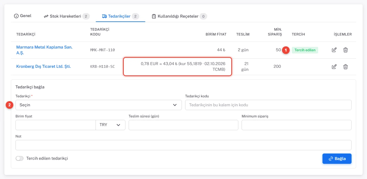Open the Kronberg Dış Ticaret Ltd. Şti. link
This screenshot has height=179, width=367.
(43, 66)
